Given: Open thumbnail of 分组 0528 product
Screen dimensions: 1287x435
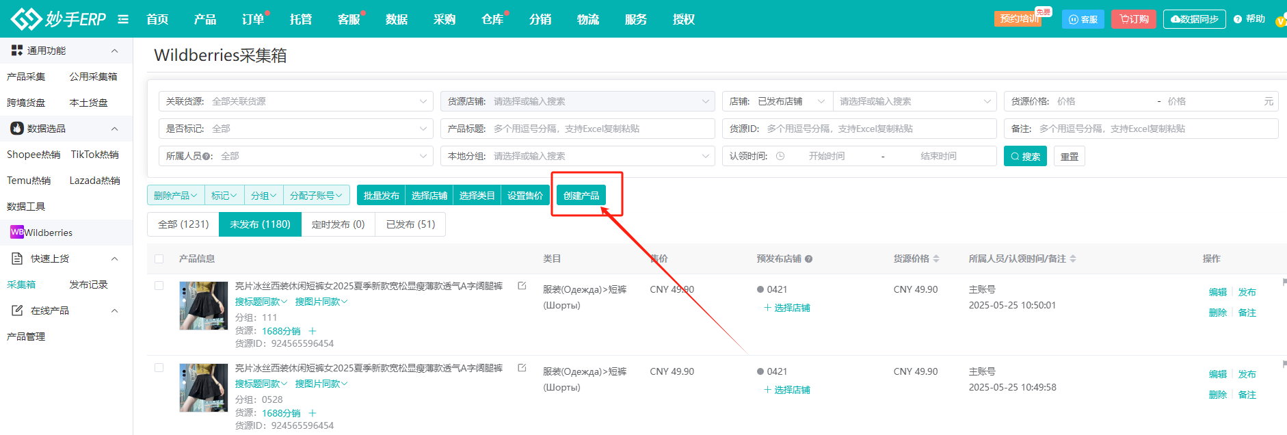Looking at the screenshot, I should [x=204, y=388].
